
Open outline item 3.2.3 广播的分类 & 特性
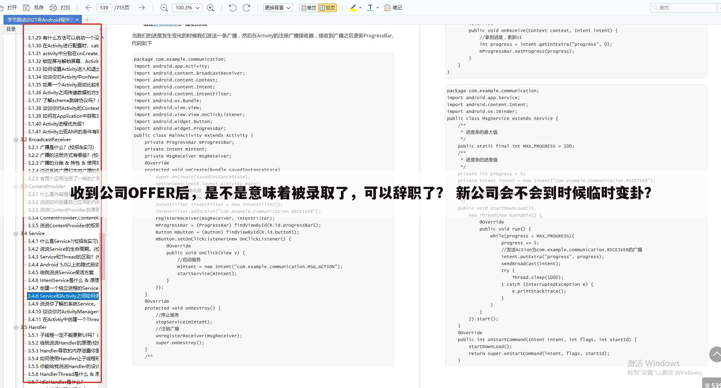point(63,163)
